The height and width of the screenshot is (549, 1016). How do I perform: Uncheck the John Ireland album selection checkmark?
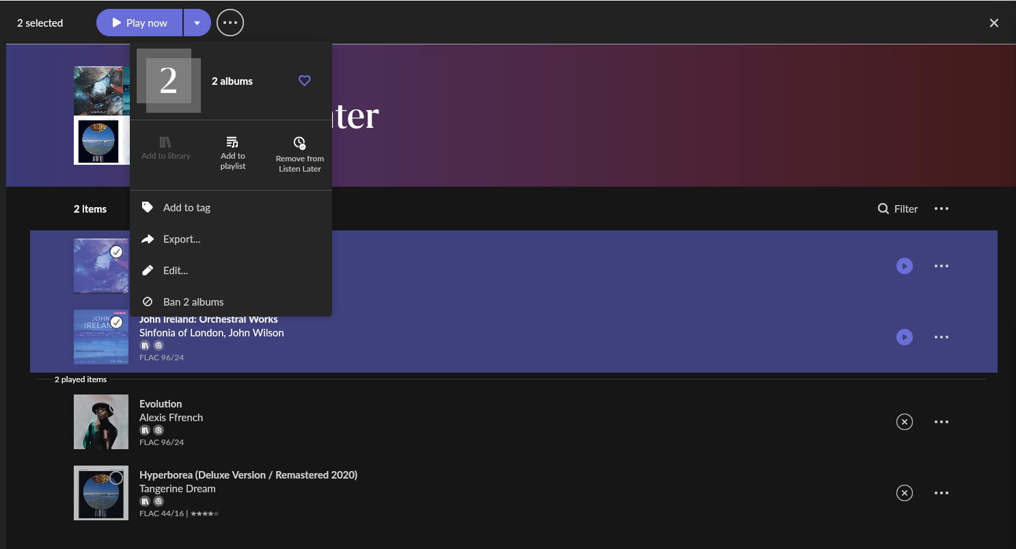(117, 322)
